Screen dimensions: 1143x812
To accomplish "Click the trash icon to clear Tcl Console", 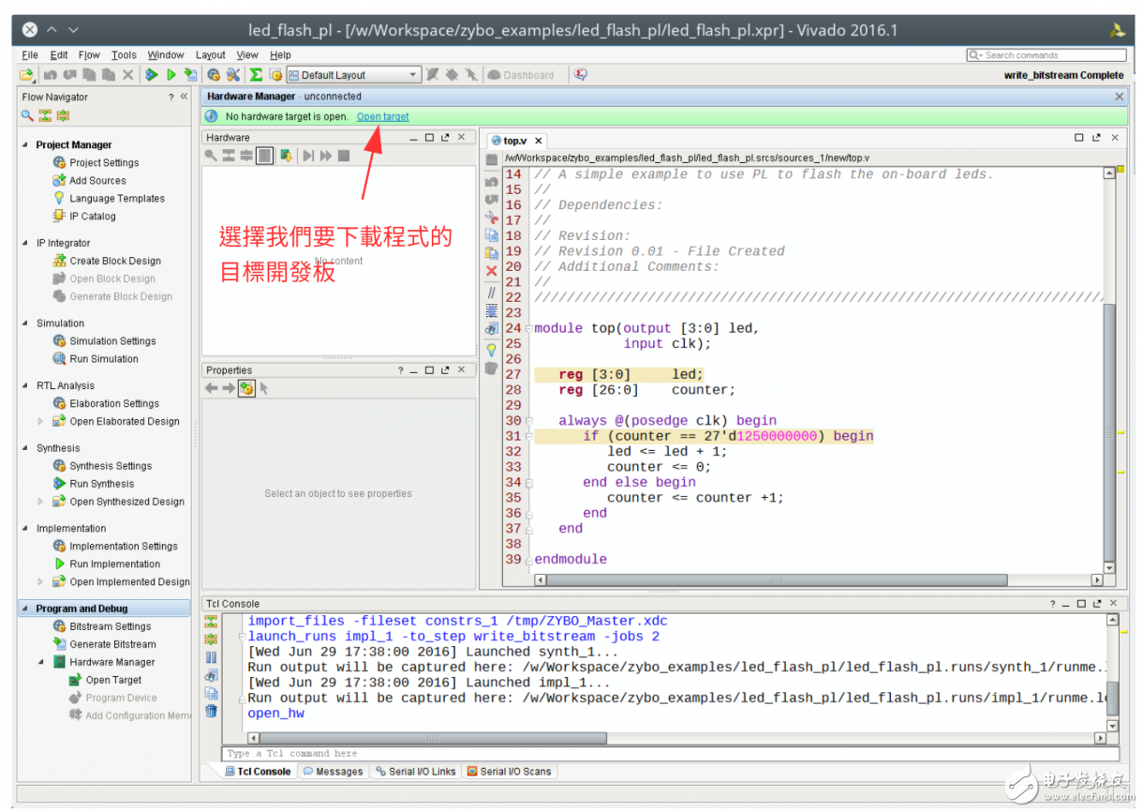I will coord(211,712).
